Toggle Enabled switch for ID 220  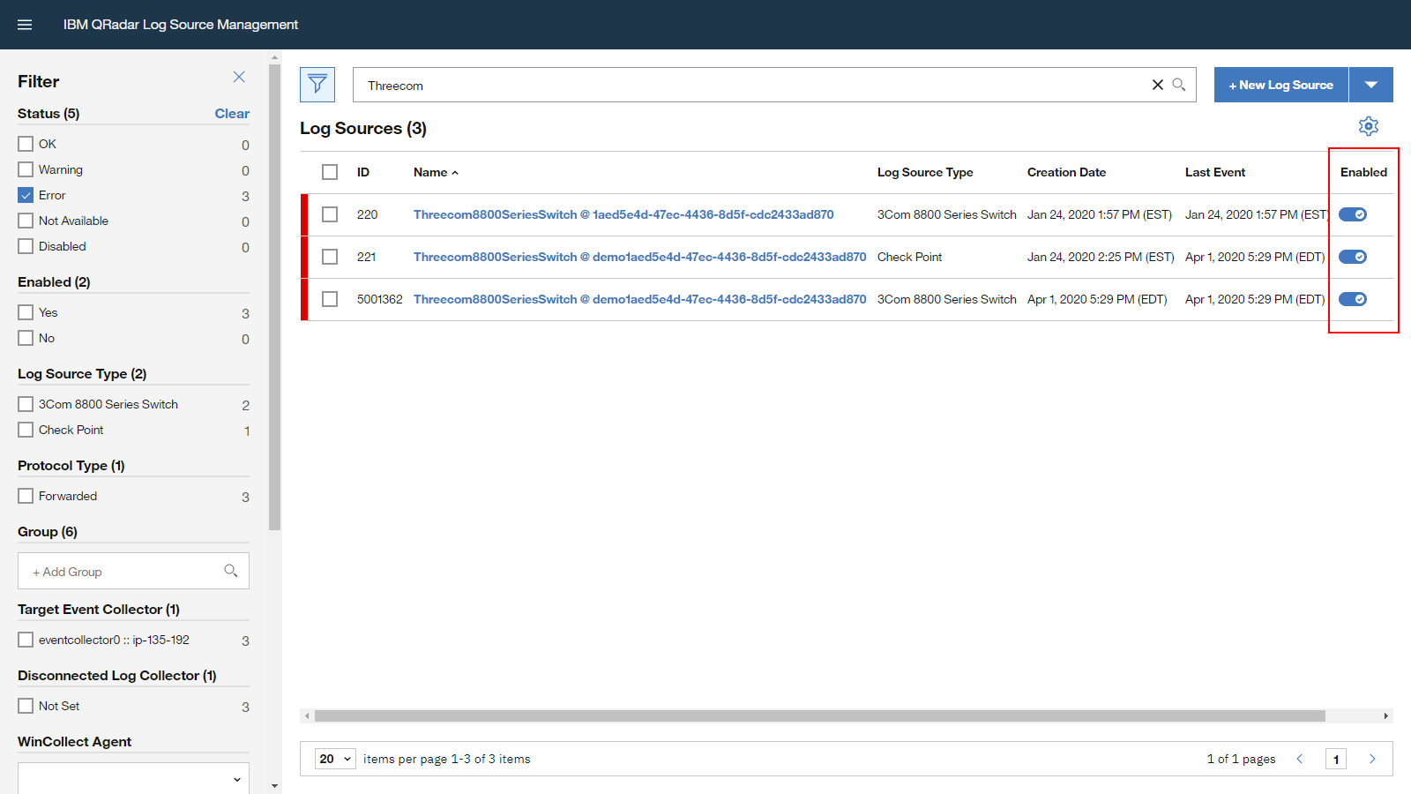1353,214
